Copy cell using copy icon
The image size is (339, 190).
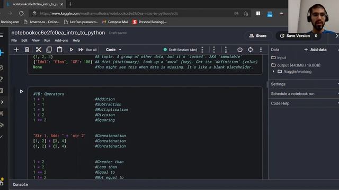click(49, 50)
